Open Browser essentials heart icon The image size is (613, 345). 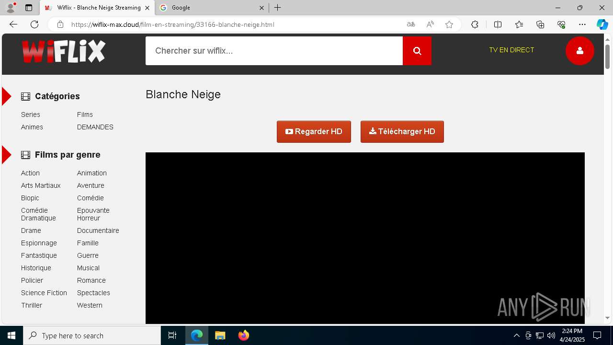[561, 24]
